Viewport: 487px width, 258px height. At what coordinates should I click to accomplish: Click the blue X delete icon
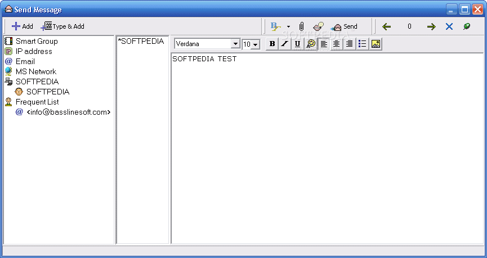point(449,26)
